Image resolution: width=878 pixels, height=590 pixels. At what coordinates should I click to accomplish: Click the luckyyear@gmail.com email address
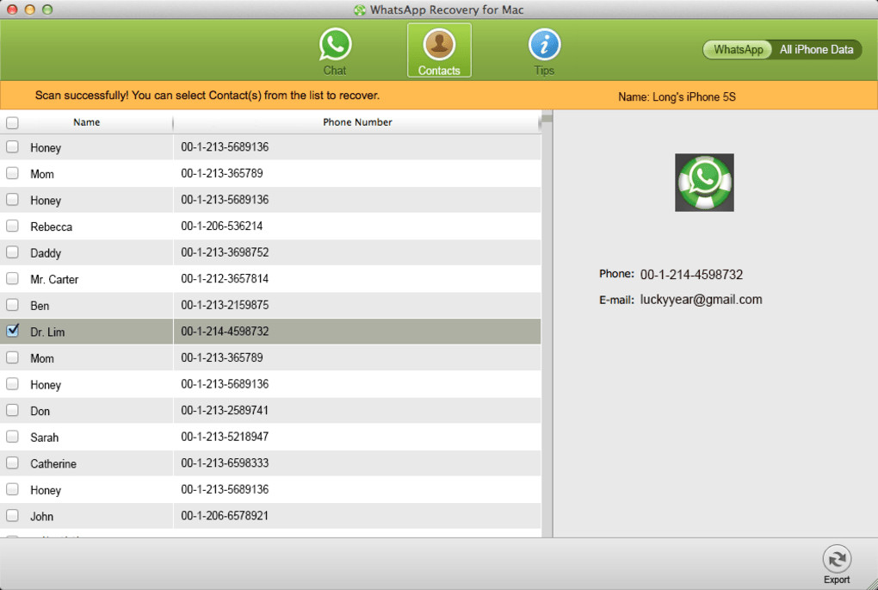[701, 299]
